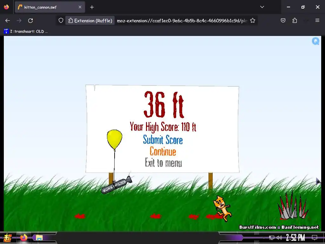Bookmark this page with star icon
This screenshot has height=244, width=325.
[252, 21]
